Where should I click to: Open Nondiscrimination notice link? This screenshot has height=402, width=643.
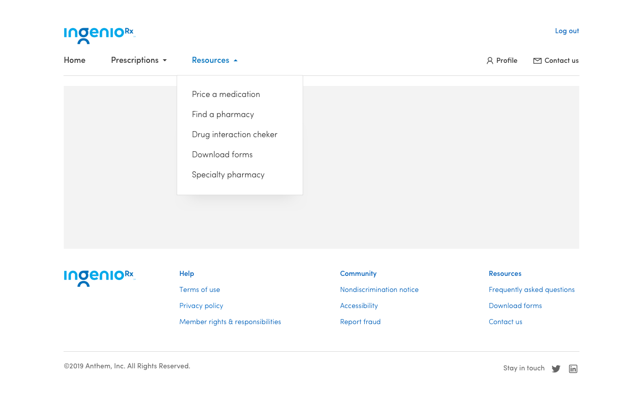tap(379, 290)
